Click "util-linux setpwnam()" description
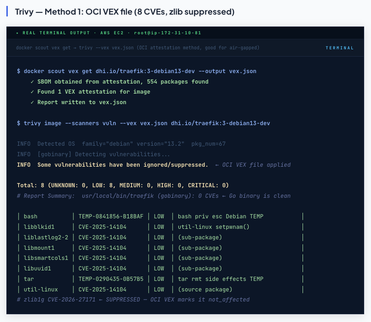The width and height of the screenshot is (371, 322). click(214, 227)
